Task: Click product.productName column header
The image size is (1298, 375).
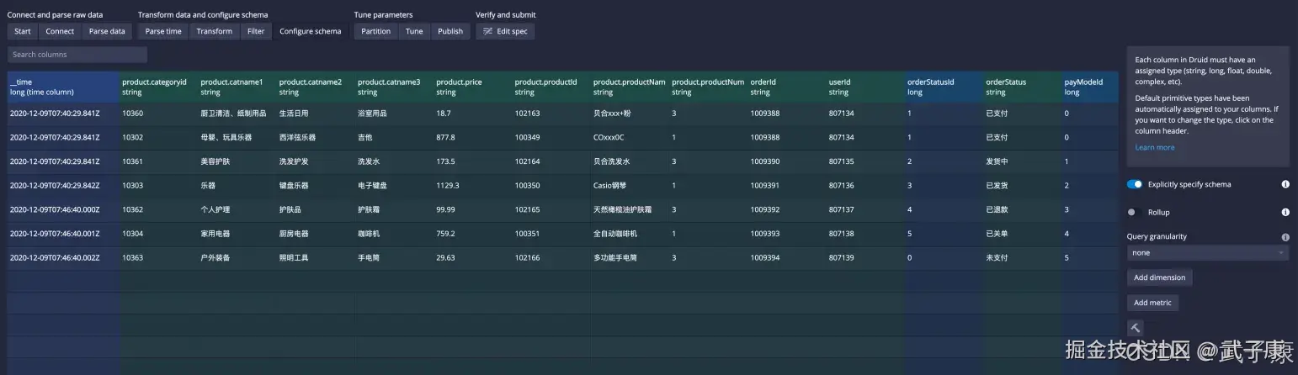Action: [x=629, y=87]
